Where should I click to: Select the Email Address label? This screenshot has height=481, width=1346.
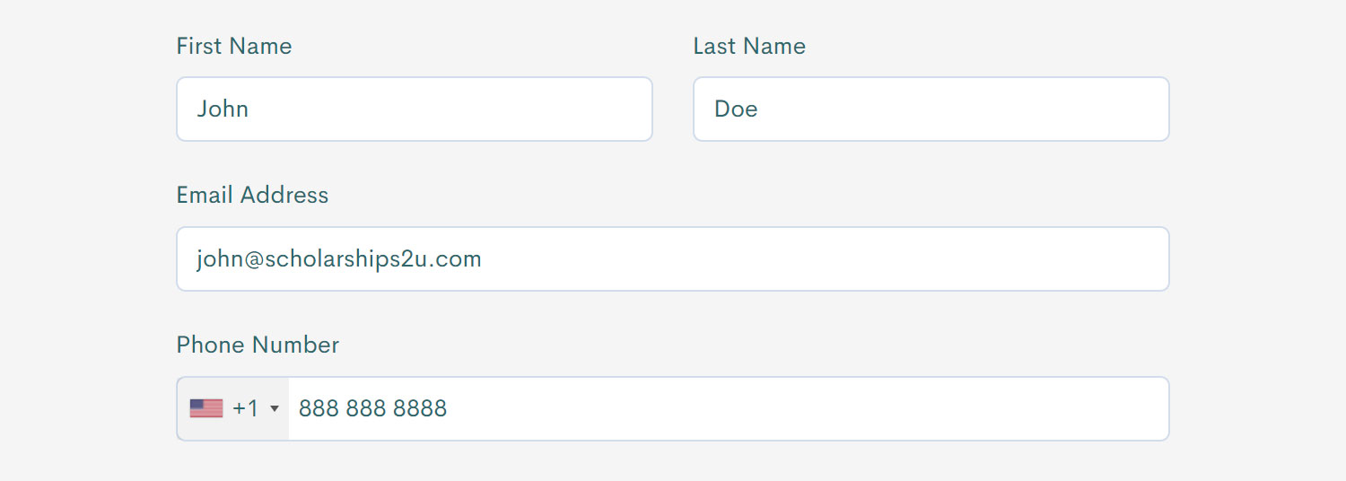(x=252, y=196)
